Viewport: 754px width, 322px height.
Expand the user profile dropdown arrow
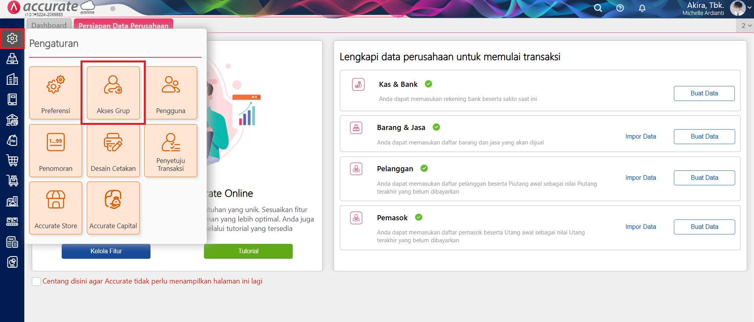click(749, 7)
